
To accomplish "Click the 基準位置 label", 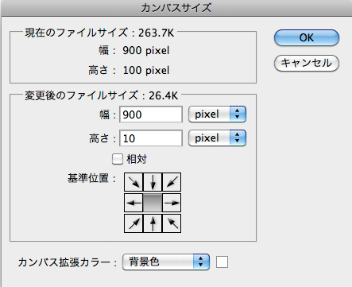I will (91, 178).
